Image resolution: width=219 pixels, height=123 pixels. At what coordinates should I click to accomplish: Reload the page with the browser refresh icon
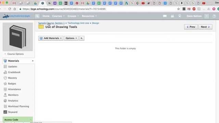[10, 9]
